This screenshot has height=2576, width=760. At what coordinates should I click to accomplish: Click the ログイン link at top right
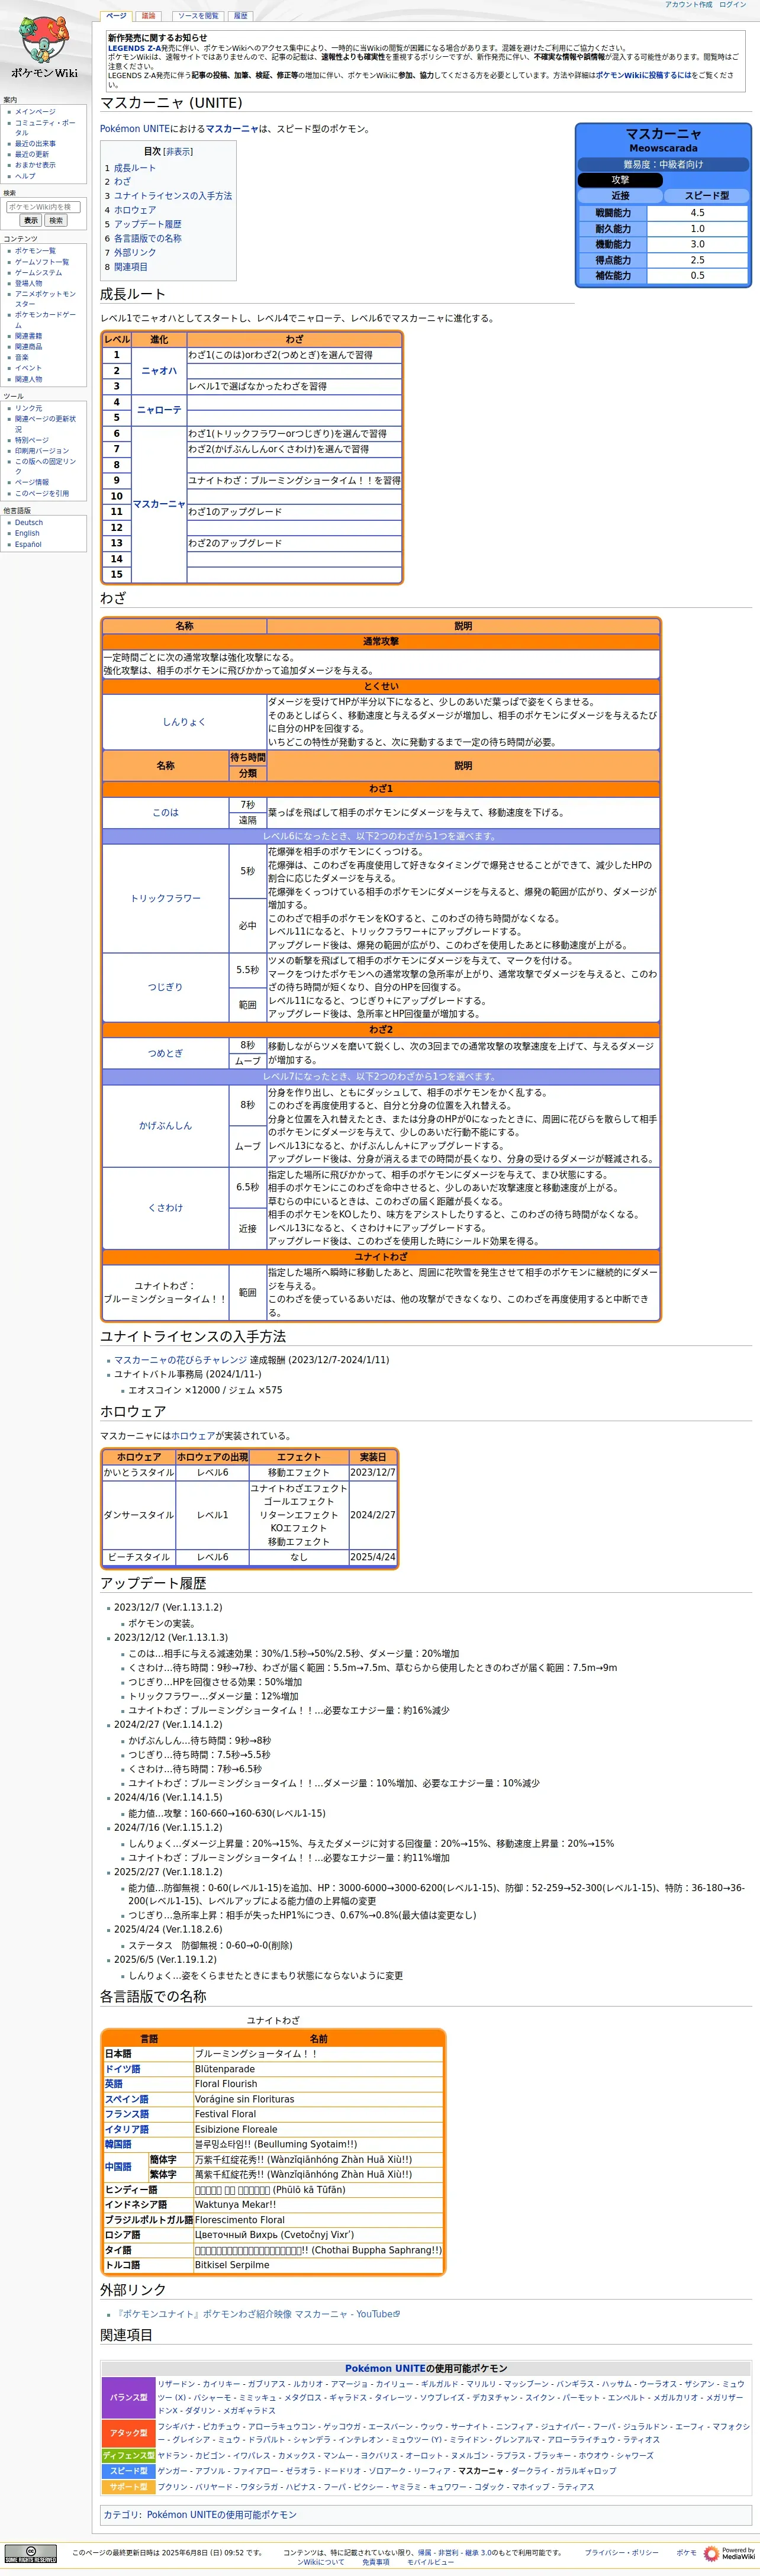[733, 5]
